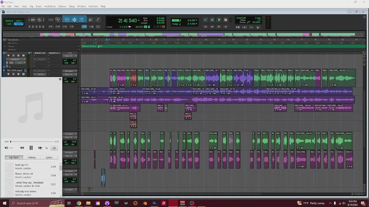Open the edit window toolbar options menu

[364, 17]
